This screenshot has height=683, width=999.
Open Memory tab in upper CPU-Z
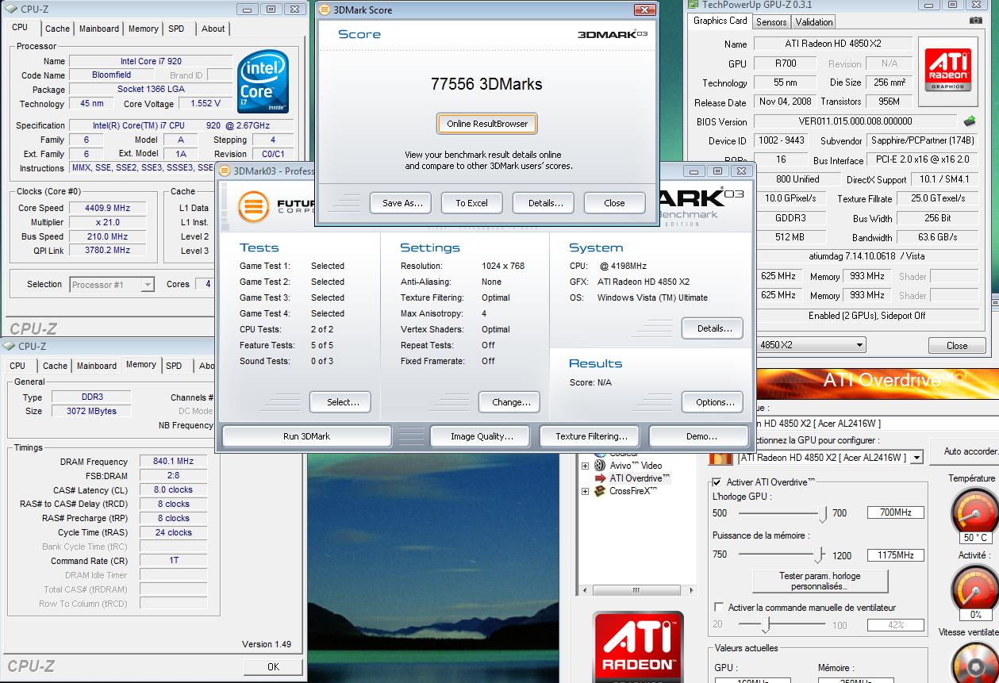144,29
